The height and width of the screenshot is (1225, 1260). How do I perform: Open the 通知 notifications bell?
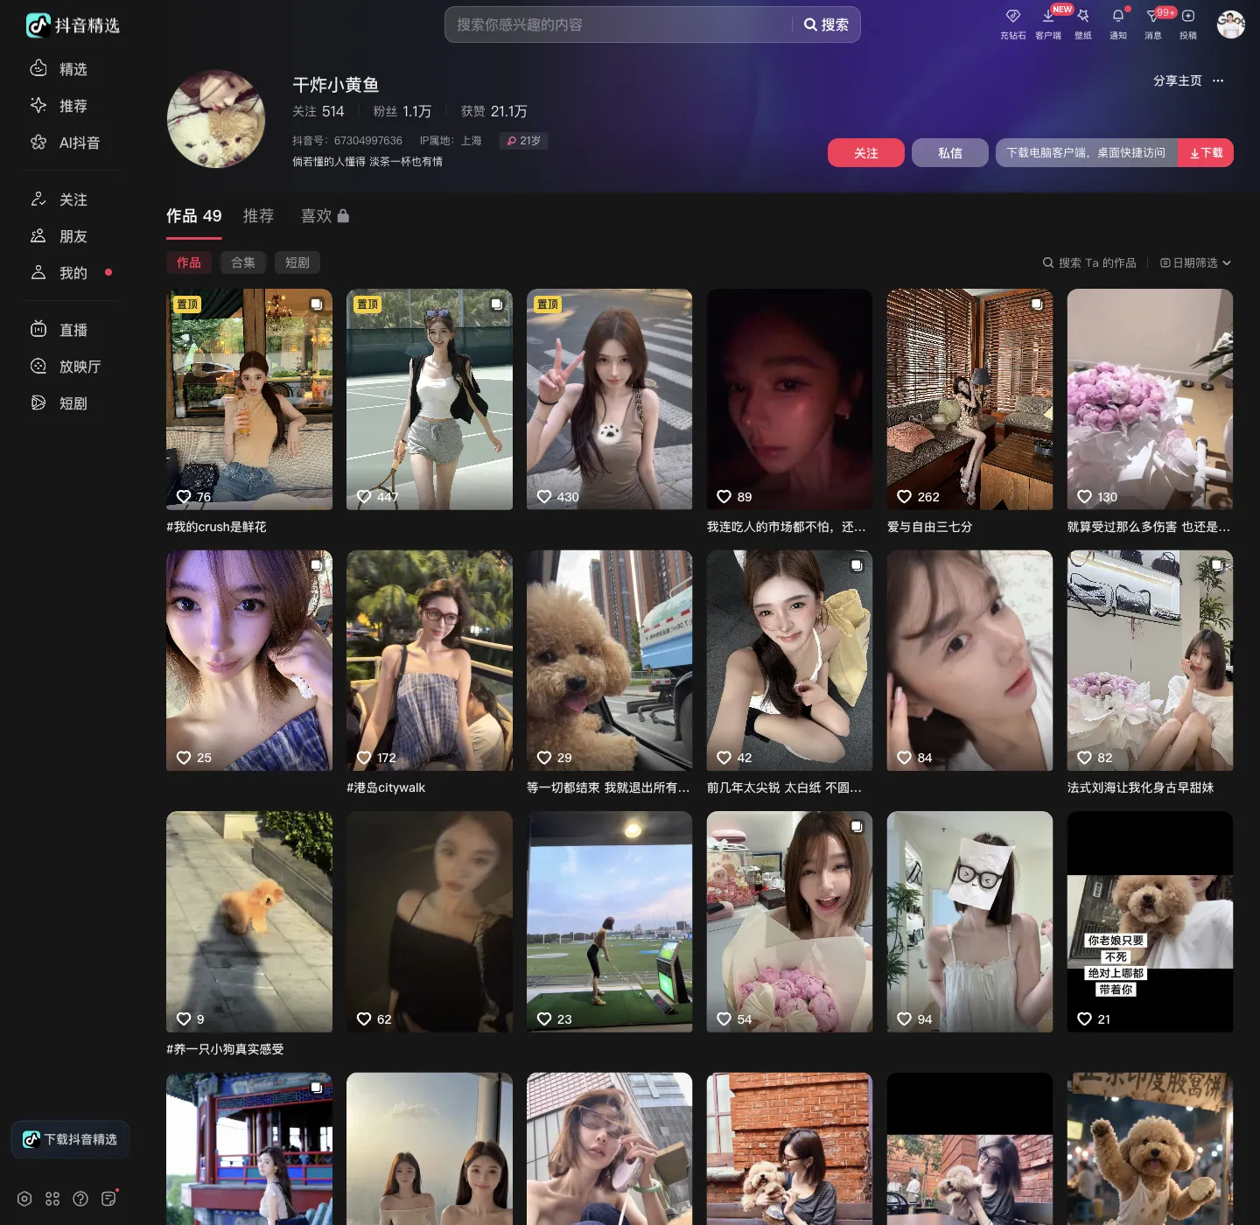[x=1117, y=24]
